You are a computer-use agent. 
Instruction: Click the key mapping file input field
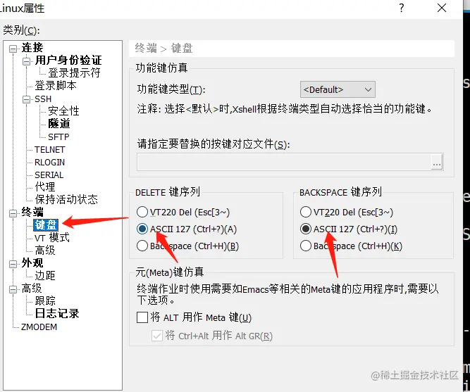point(284,162)
